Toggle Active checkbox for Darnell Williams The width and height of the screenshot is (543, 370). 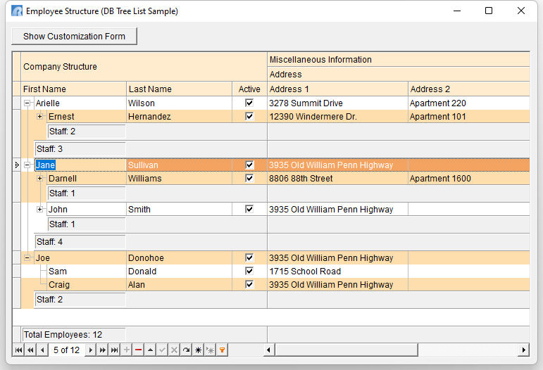(x=249, y=178)
